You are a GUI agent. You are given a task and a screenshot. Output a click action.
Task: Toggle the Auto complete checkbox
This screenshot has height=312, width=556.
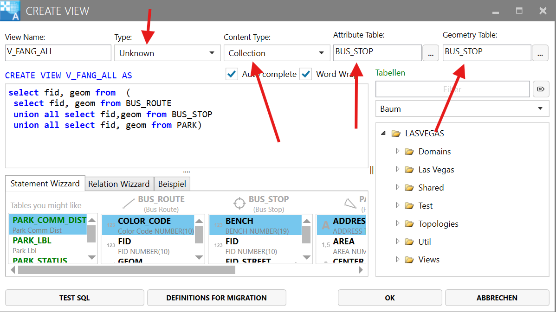[x=232, y=74]
